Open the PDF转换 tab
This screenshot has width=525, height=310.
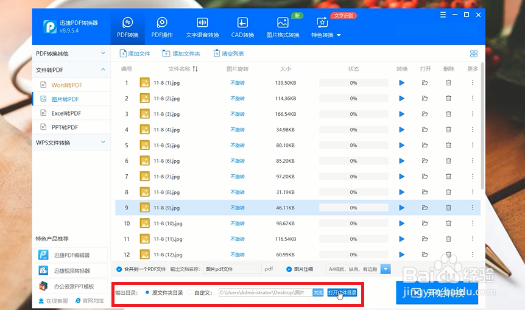127,27
